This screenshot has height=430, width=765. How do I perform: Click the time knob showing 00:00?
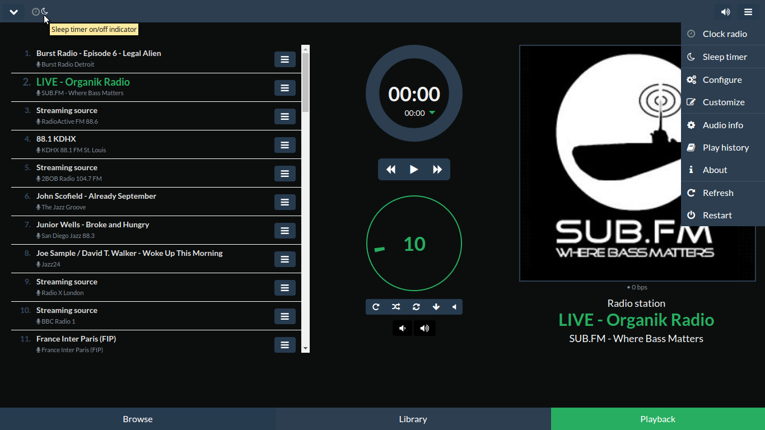point(414,94)
